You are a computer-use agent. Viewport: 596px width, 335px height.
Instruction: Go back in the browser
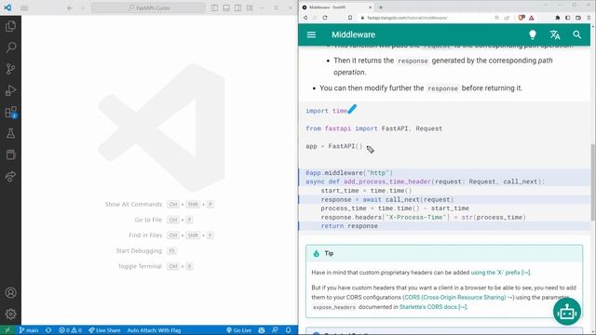point(305,18)
